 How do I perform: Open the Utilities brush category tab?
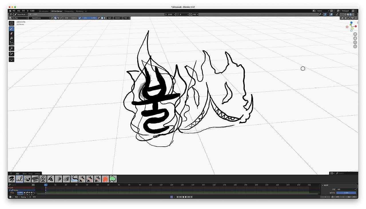pos(37,174)
